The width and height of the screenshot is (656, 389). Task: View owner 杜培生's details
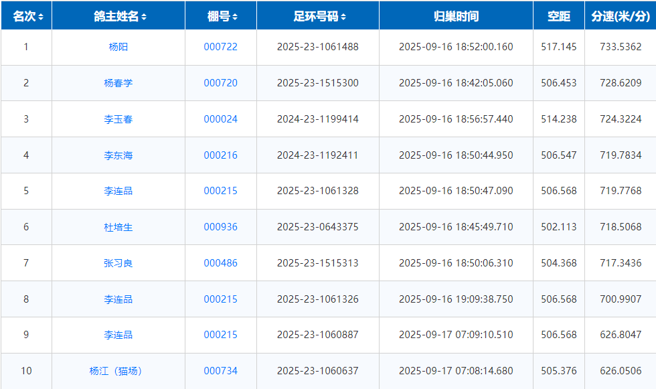118,227
